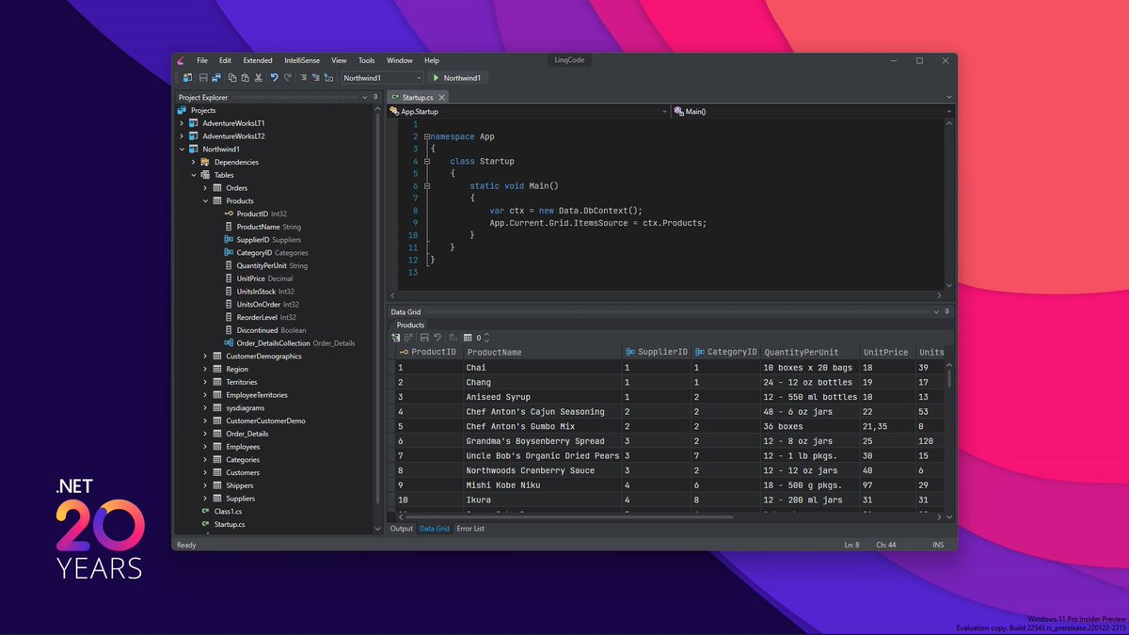This screenshot has height=635, width=1129.
Task: Close the Startup.cs tab
Action: click(441, 97)
